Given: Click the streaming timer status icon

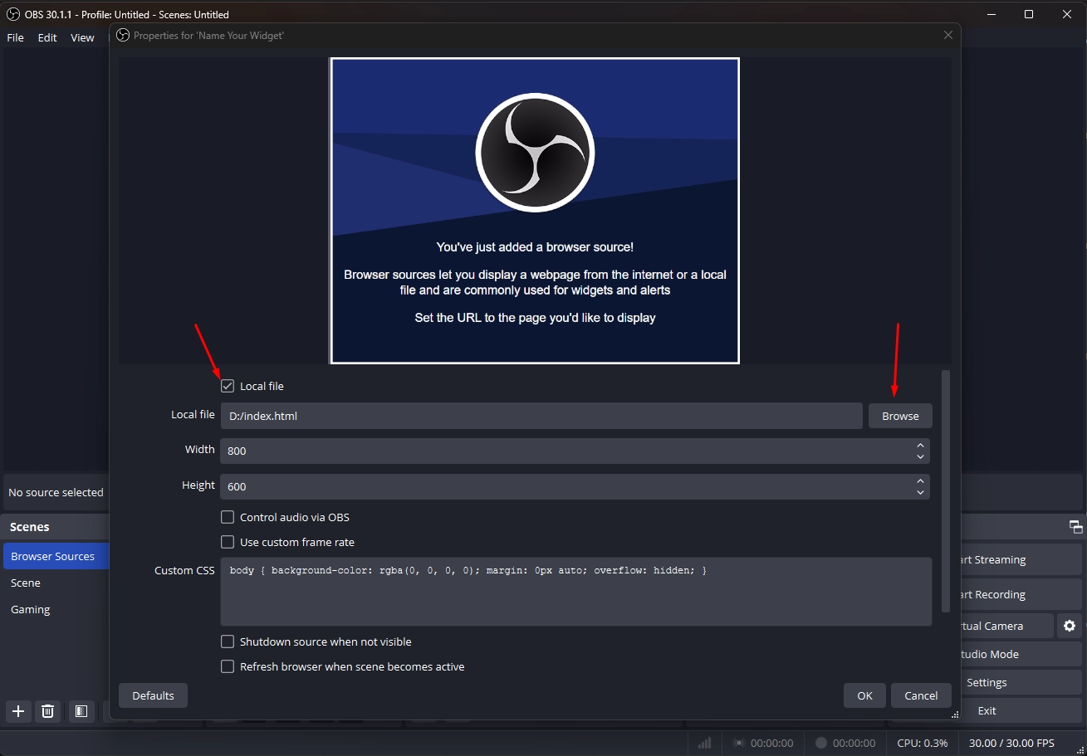Looking at the screenshot, I should [x=739, y=743].
